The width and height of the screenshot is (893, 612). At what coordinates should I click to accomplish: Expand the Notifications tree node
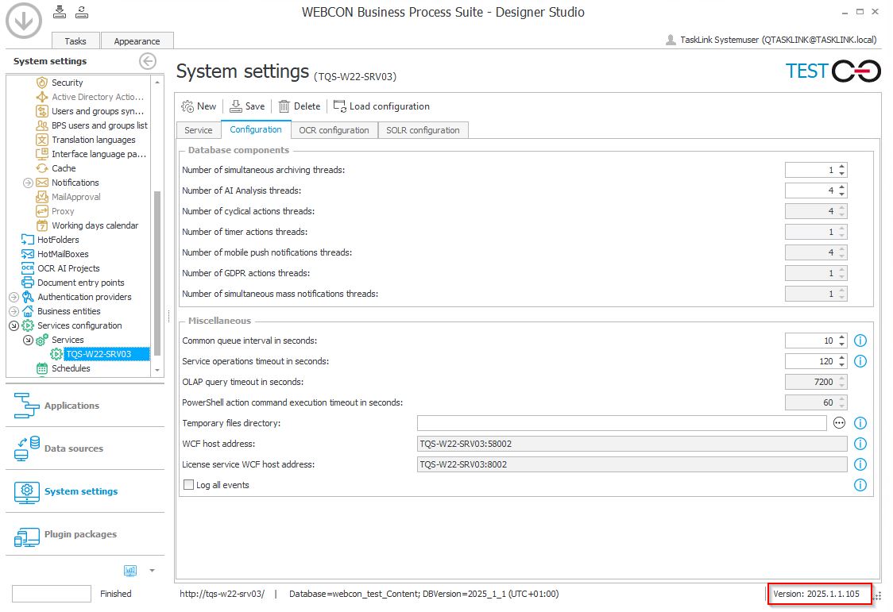pyautogui.click(x=28, y=183)
